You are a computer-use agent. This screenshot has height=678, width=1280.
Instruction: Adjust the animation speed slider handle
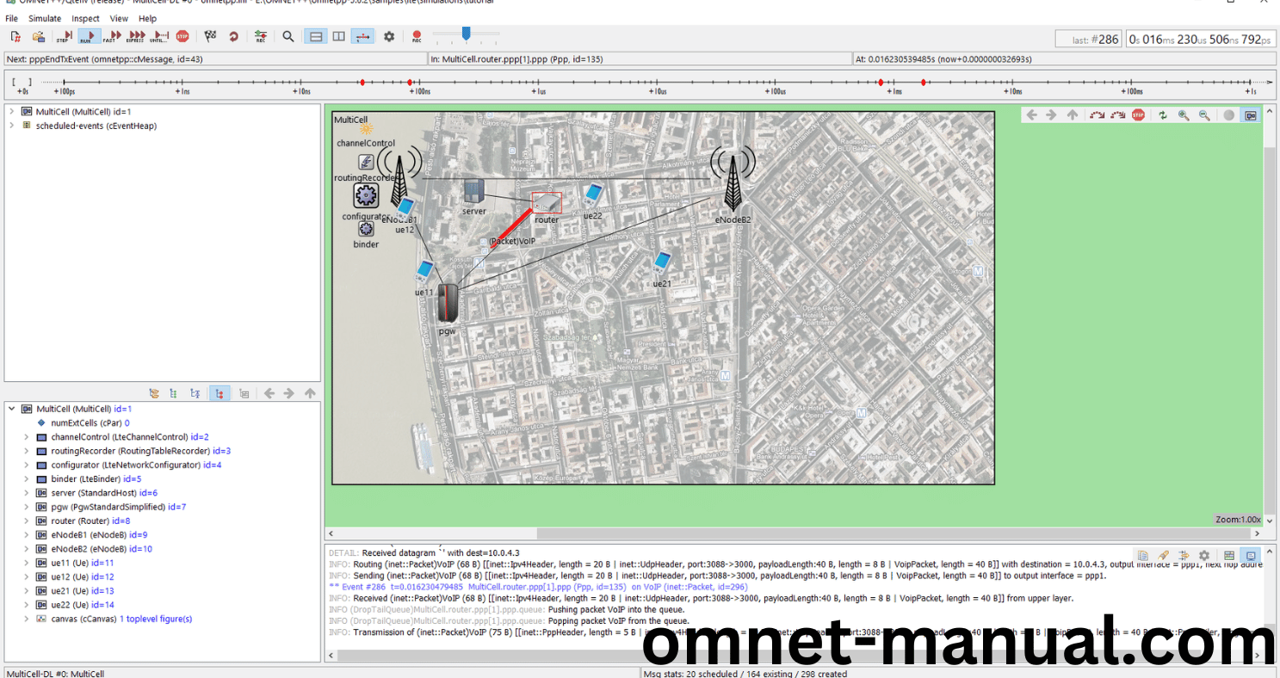point(466,34)
